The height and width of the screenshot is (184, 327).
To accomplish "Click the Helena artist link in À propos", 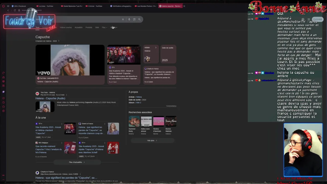I will (139, 97).
